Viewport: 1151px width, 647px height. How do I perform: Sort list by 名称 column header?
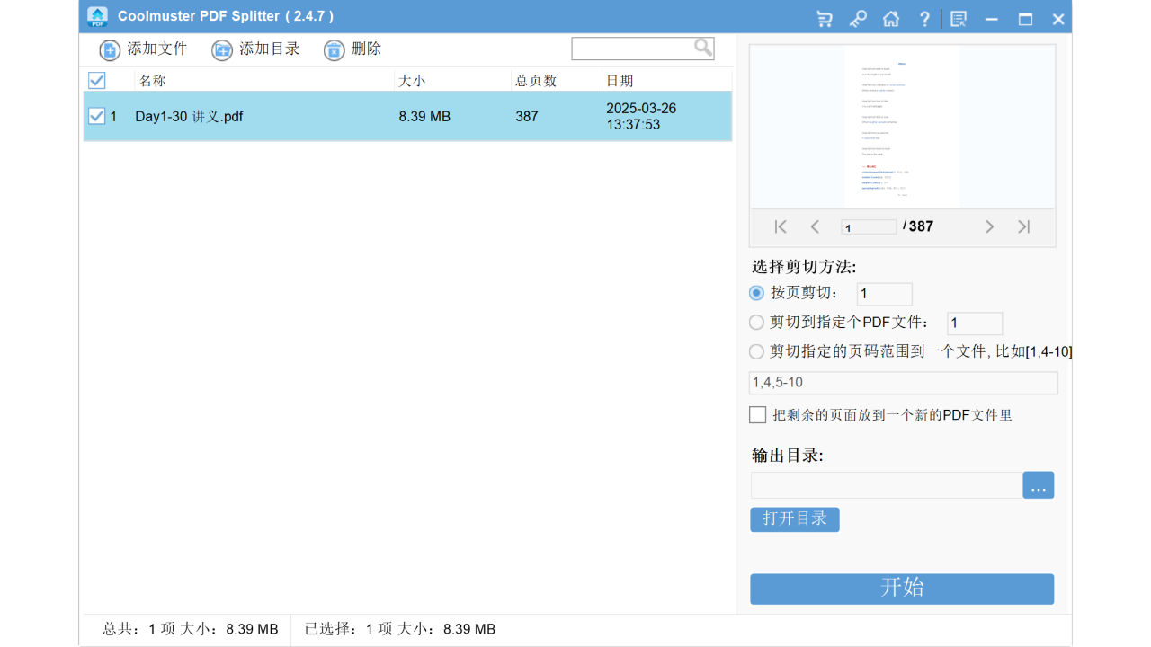[x=153, y=81]
